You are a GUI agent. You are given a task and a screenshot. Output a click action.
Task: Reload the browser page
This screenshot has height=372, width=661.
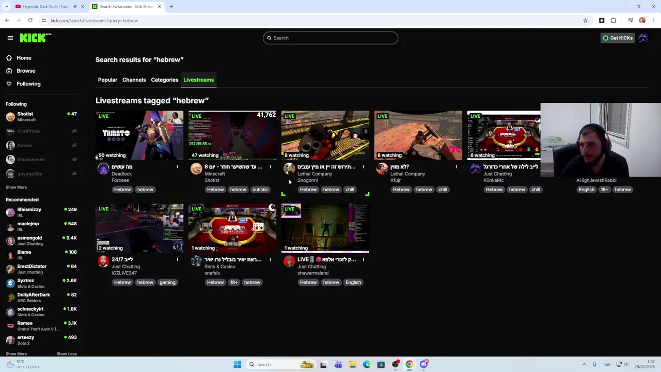pos(30,21)
